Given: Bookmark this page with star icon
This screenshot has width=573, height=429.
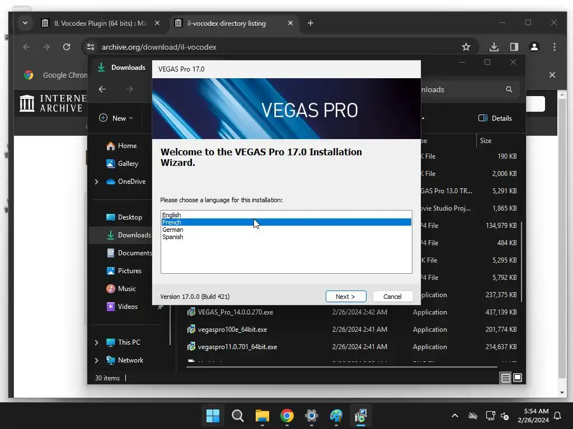Looking at the screenshot, I should click(466, 47).
